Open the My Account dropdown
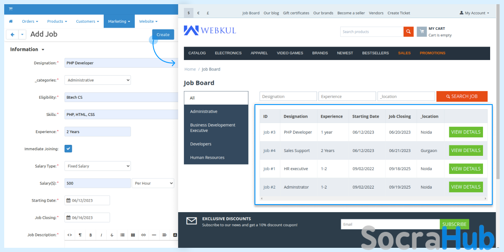This screenshot has height=252, width=504. click(475, 13)
